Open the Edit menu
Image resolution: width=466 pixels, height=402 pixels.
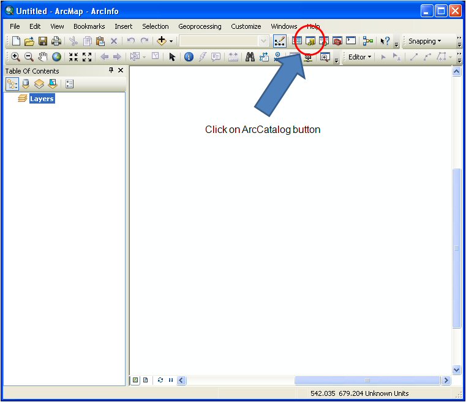tap(35, 26)
